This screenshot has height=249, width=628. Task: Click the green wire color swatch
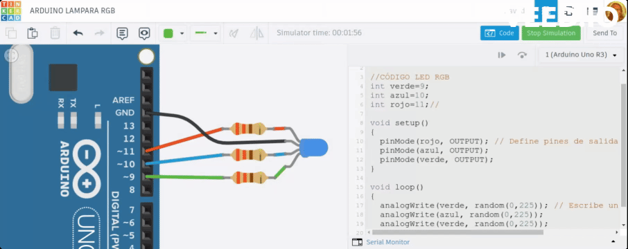pos(168,33)
